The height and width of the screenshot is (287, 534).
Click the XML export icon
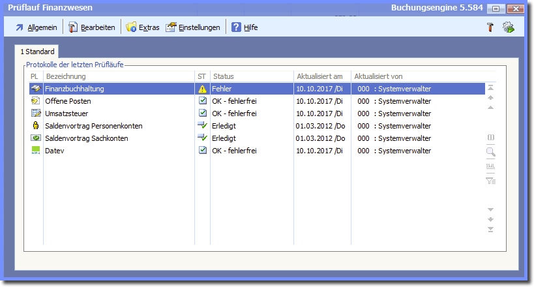coord(490,166)
